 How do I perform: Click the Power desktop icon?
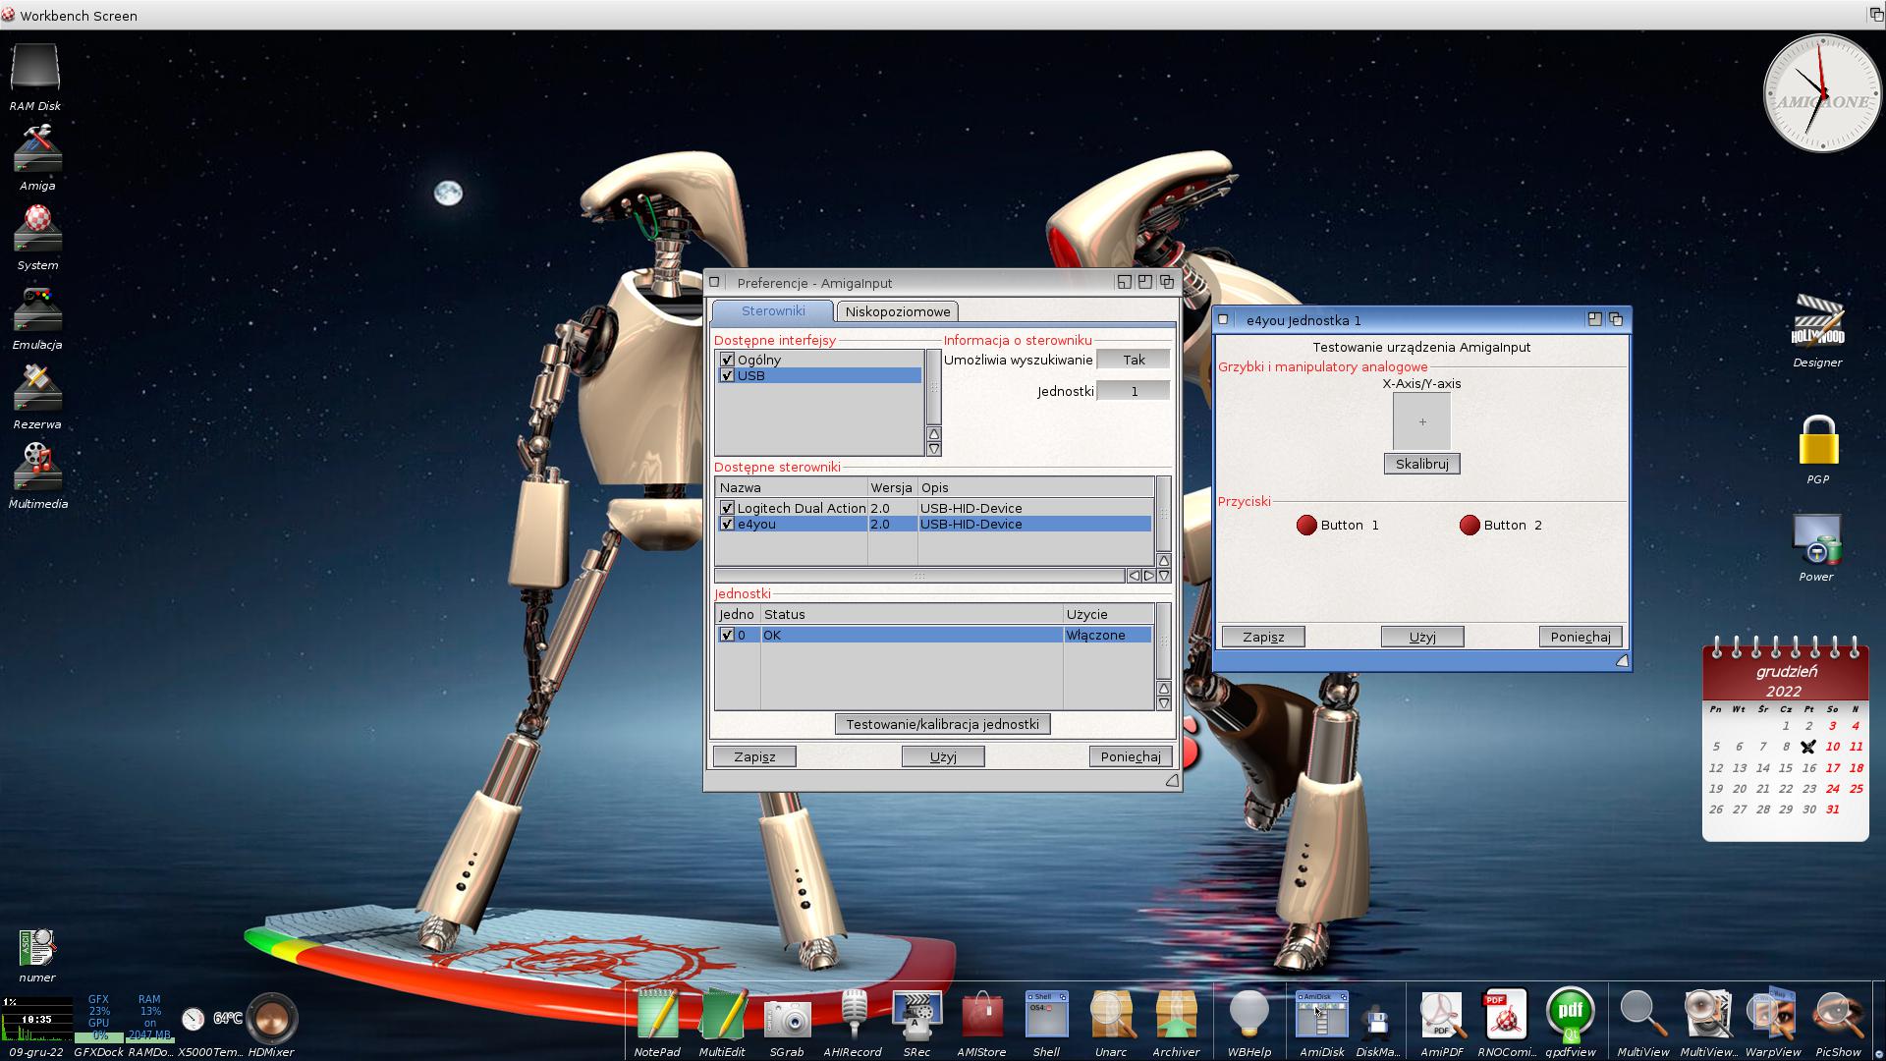(1816, 538)
